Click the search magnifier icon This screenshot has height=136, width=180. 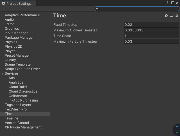[97, 9]
